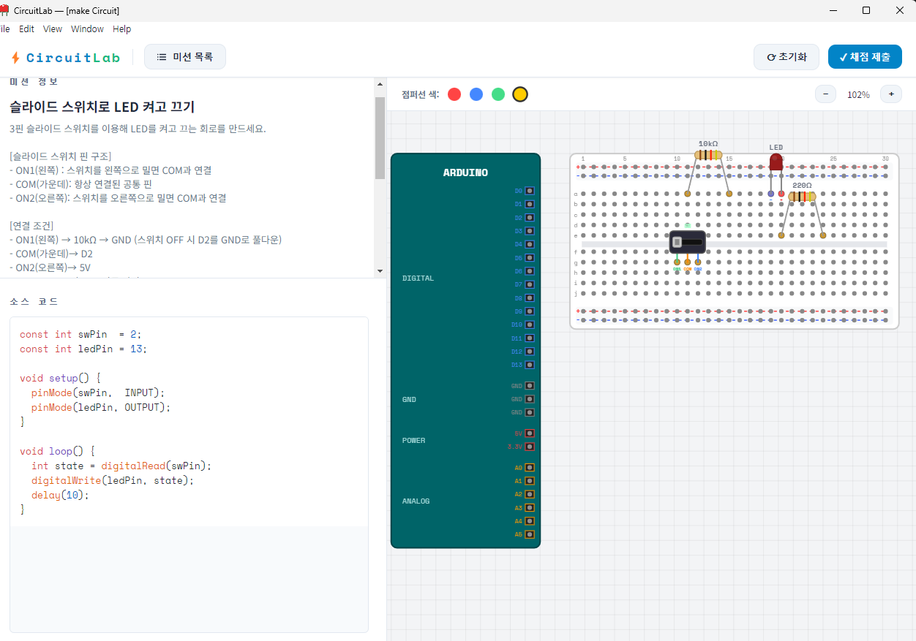Click the Arduino 3.3V power pin
916x641 pixels.
(530, 447)
